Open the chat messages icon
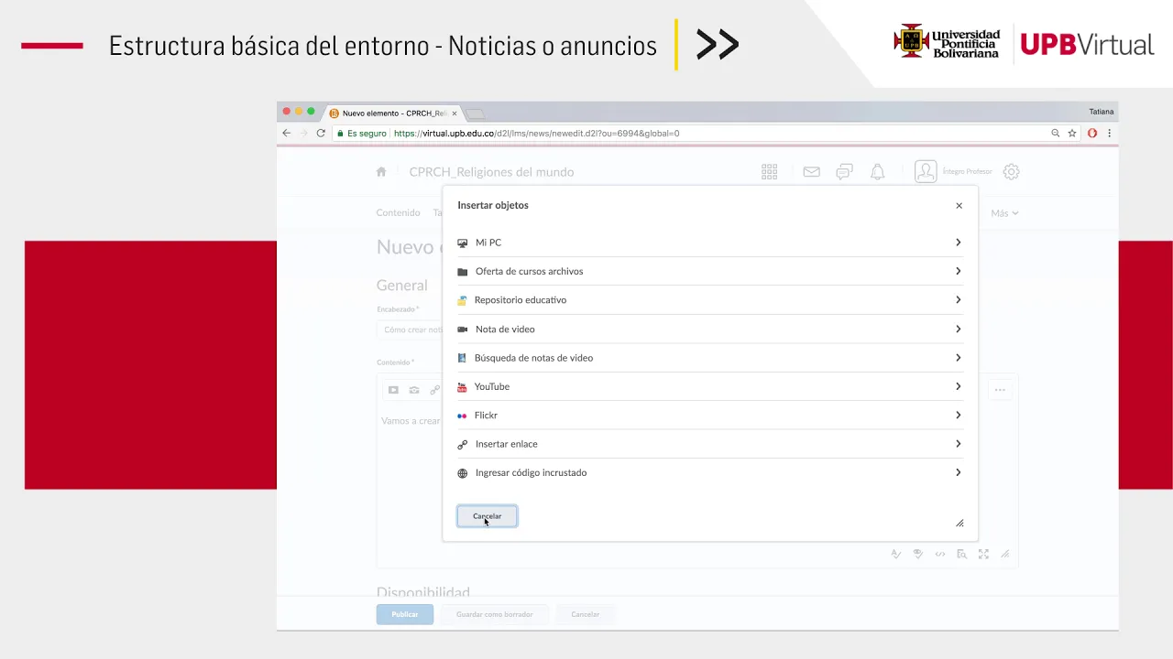 [844, 171]
